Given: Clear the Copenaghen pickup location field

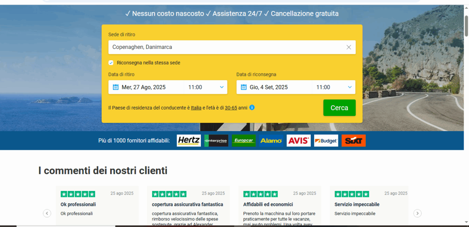Looking at the screenshot, I should click(x=349, y=47).
